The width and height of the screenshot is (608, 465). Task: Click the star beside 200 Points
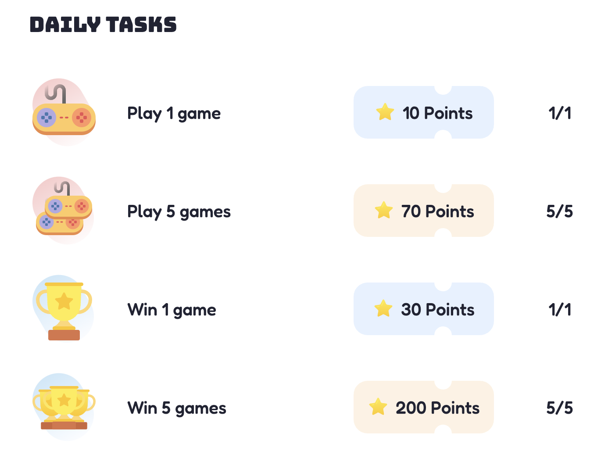tap(378, 407)
